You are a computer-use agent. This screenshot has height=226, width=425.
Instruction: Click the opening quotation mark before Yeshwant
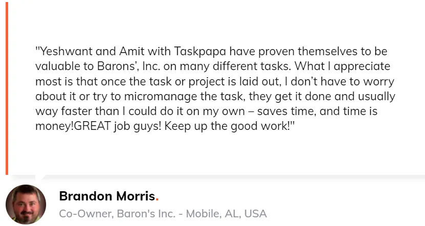click(37, 48)
